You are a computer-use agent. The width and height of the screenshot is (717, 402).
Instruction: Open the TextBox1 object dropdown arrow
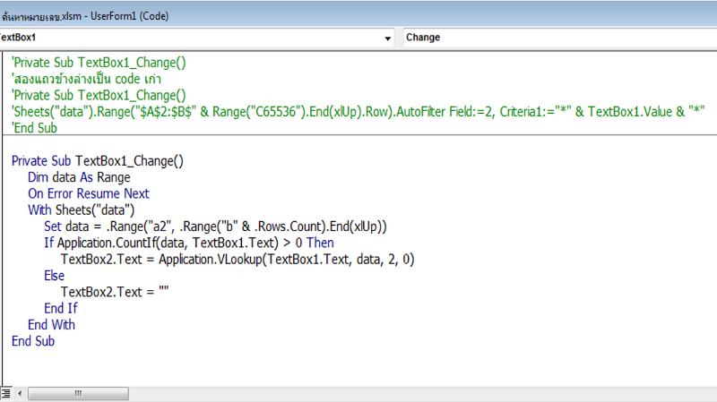387,38
